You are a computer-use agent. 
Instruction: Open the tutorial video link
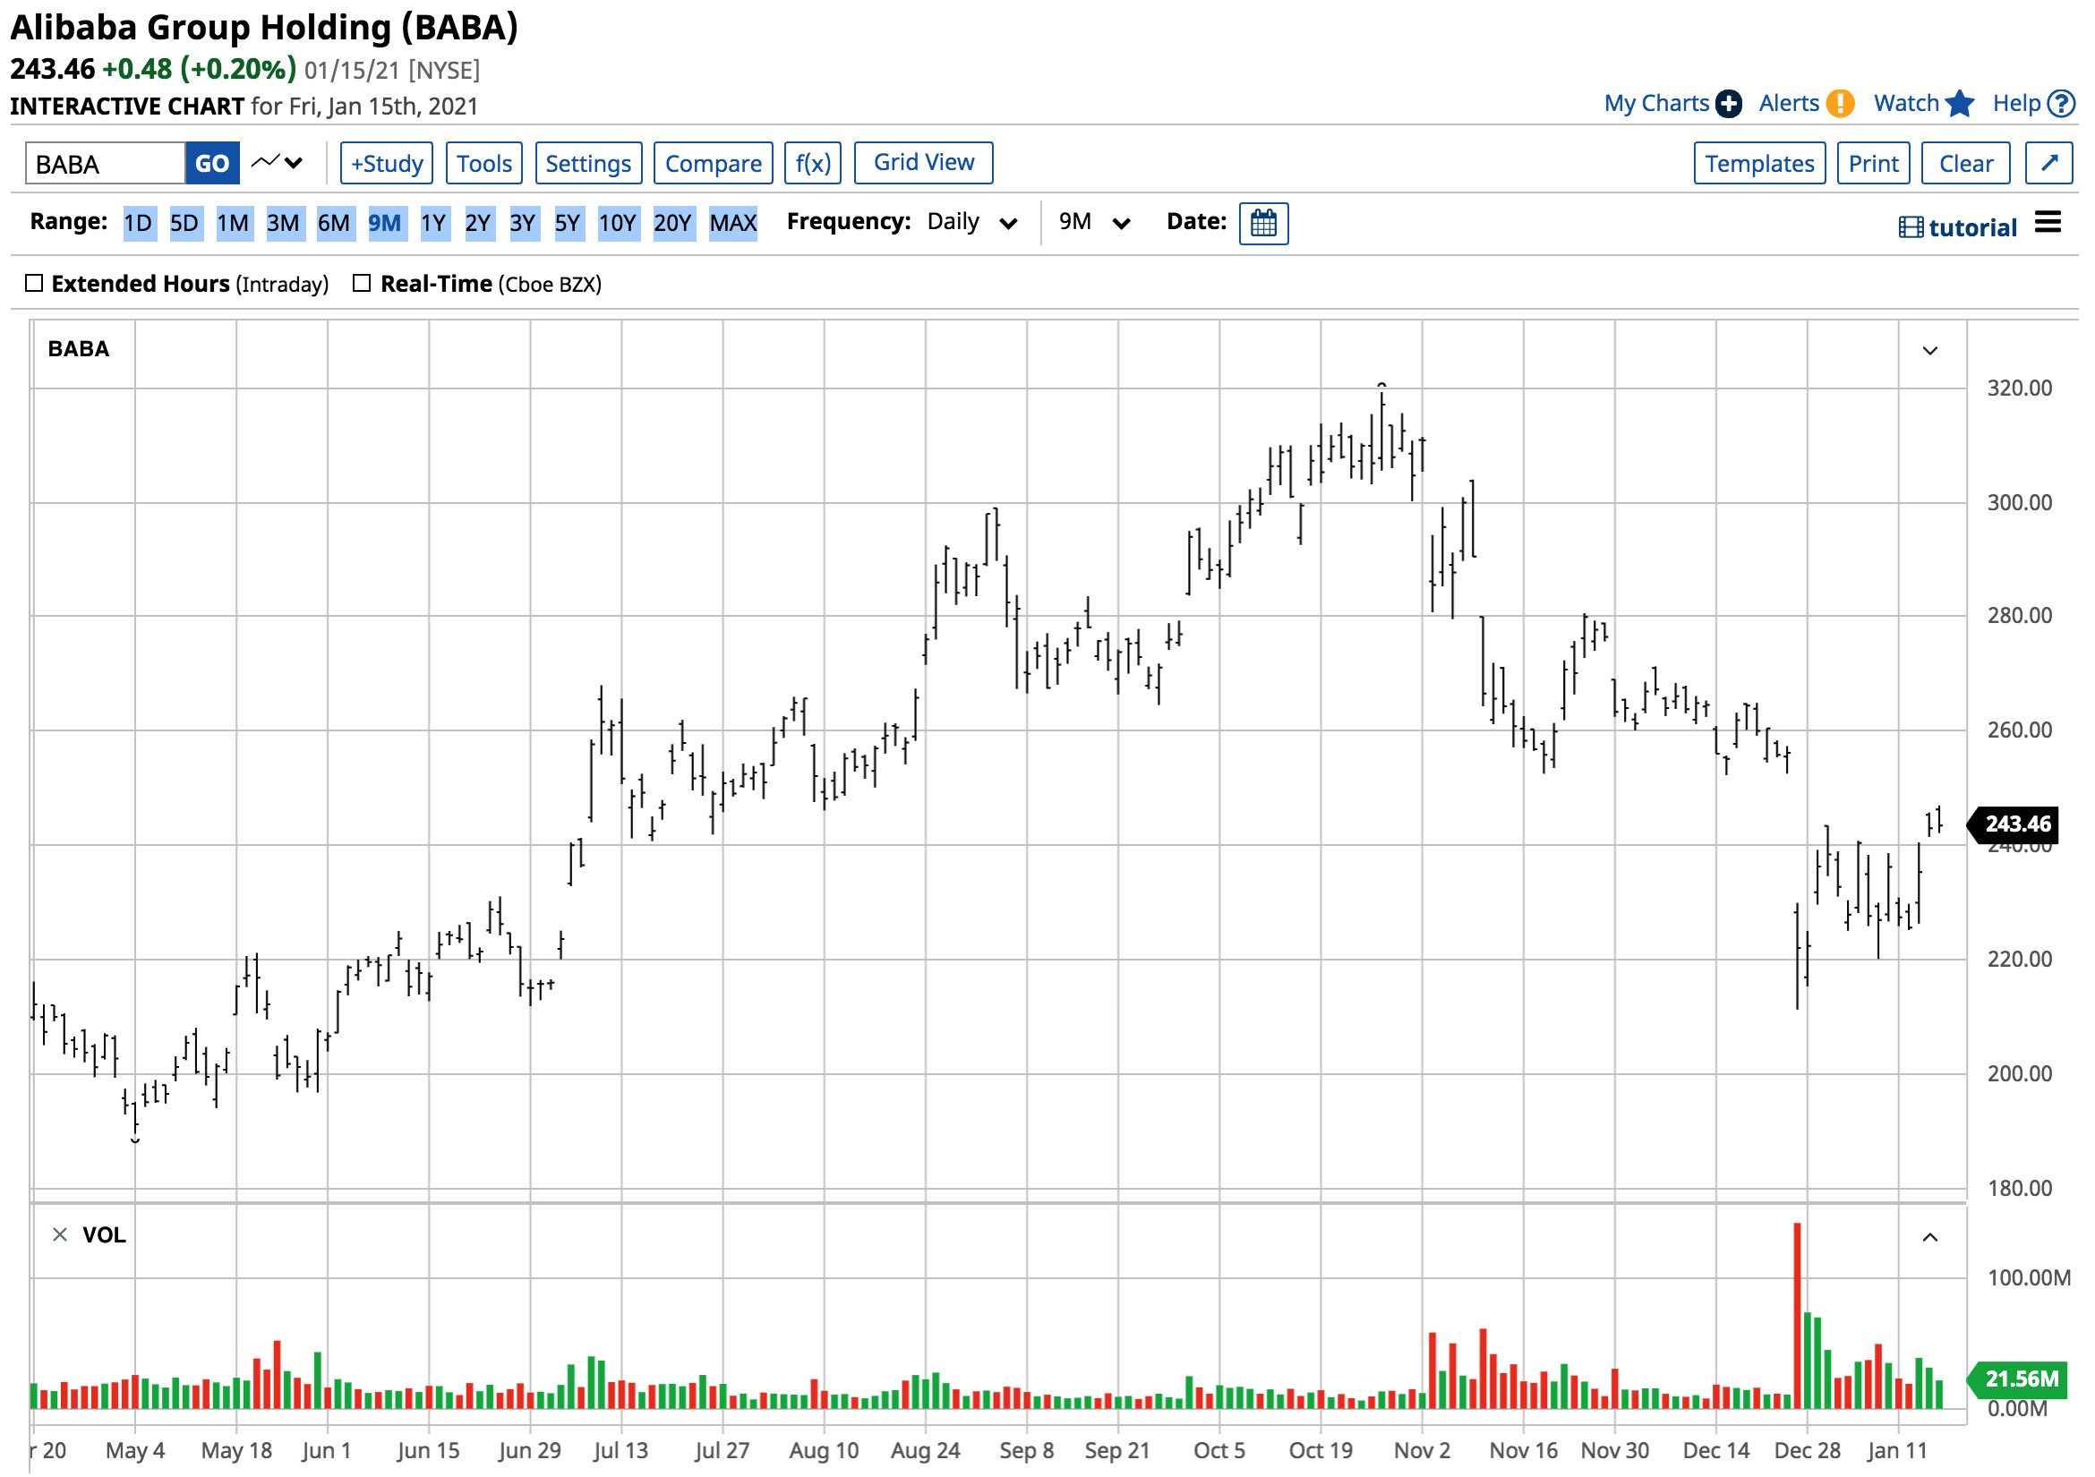tap(1957, 228)
